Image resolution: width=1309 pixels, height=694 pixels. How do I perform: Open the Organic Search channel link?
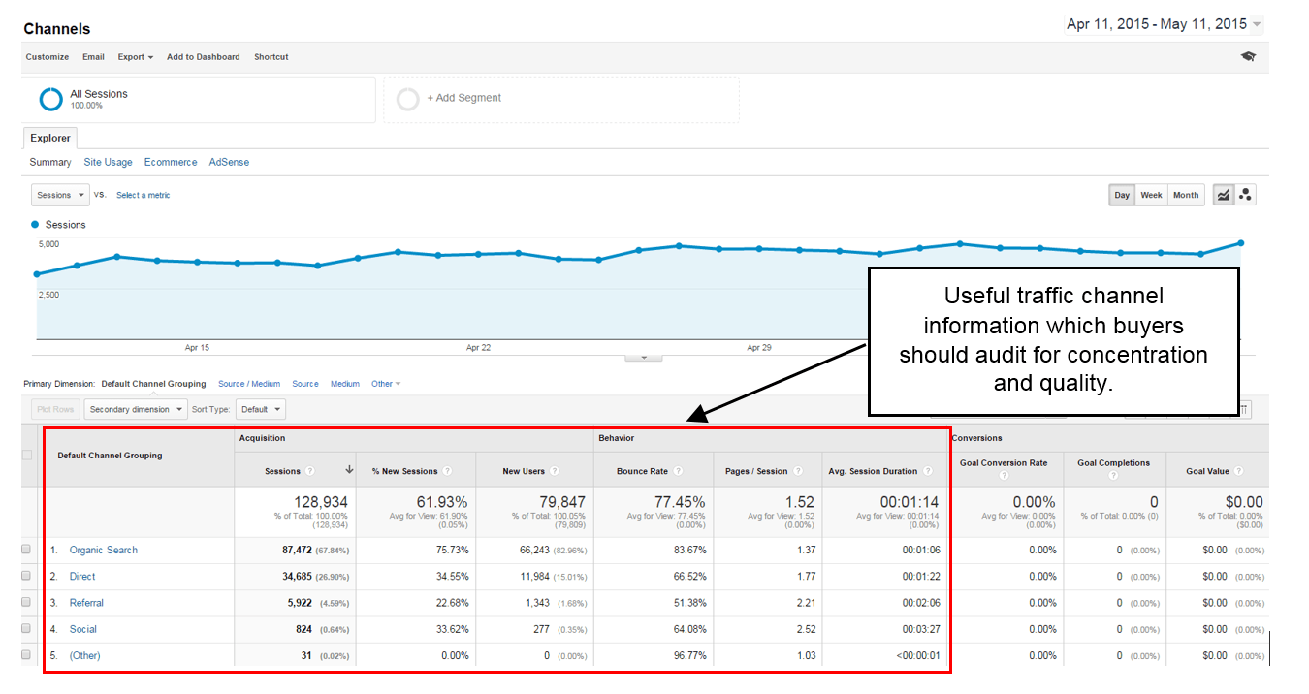point(104,551)
